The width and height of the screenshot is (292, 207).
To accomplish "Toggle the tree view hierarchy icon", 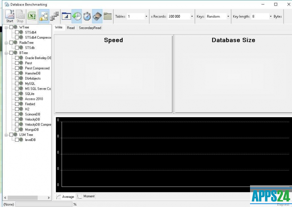I will (x=44, y=16).
